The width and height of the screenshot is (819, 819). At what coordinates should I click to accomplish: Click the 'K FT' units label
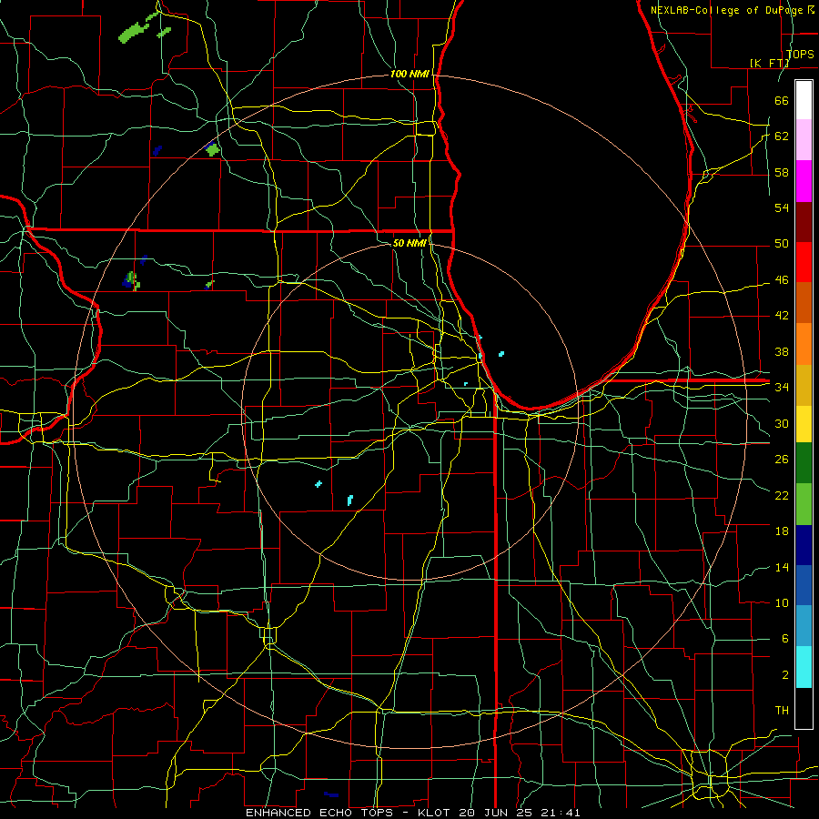click(770, 63)
